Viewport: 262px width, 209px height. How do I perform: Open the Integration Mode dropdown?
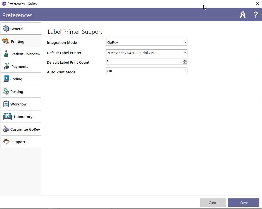click(147, 42)
